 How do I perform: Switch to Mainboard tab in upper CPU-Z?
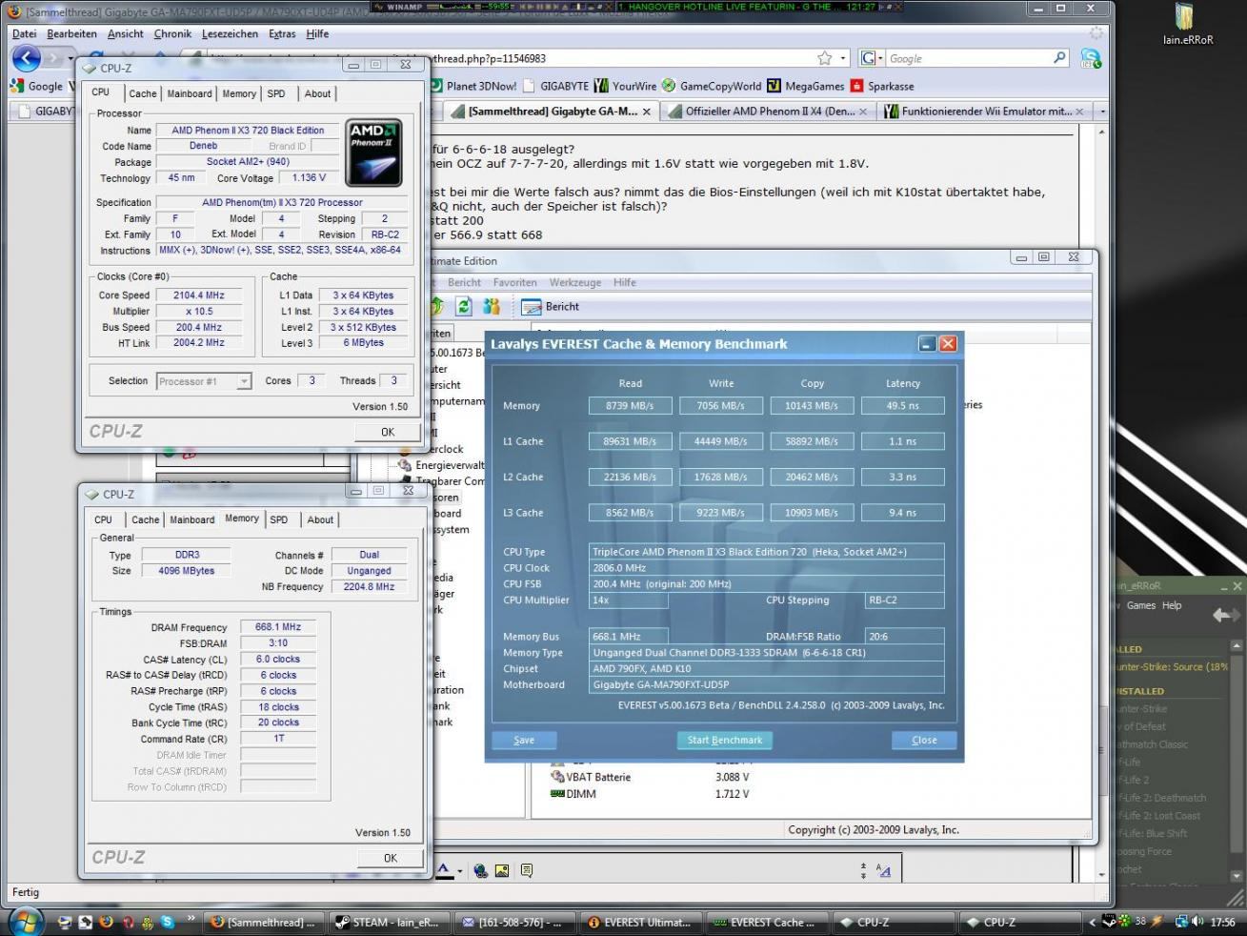click(190, 93)
